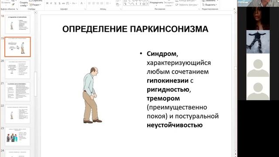Select the star shape in shapes gallery
Viewport: 279px width, 157px height.
[144, 4]
